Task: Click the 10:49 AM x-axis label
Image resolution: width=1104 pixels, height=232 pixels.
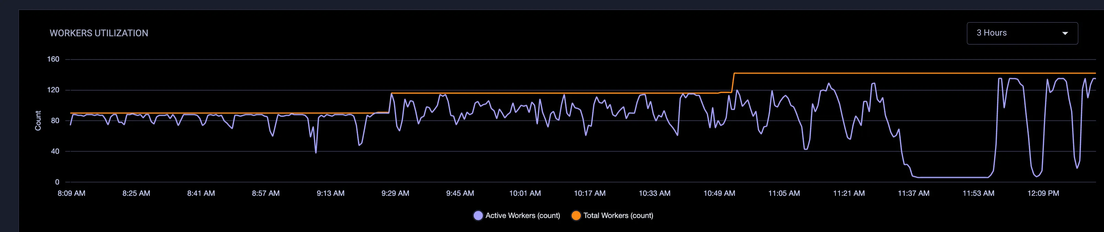Action: point(719,193)
